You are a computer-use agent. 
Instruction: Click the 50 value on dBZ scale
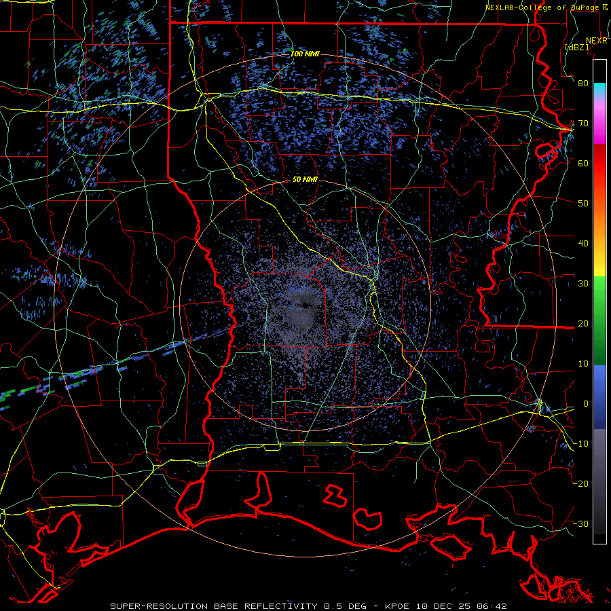coord(583,204)
